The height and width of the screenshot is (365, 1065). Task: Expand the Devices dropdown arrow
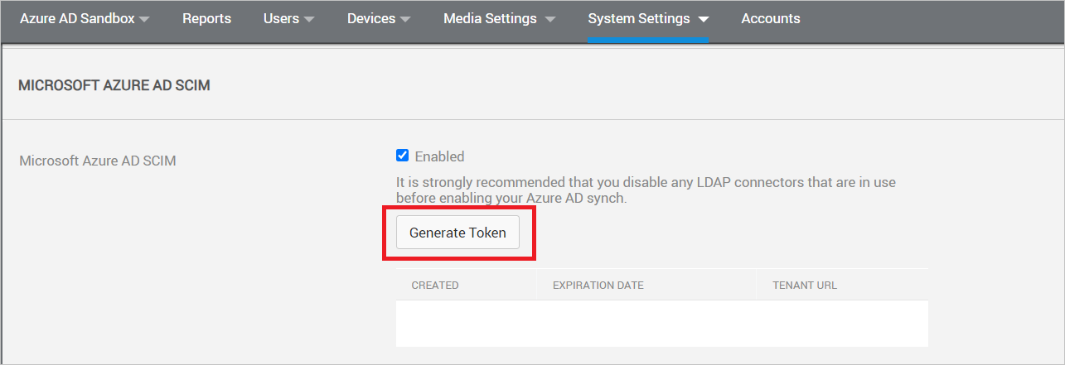click(x=405, y=19)
